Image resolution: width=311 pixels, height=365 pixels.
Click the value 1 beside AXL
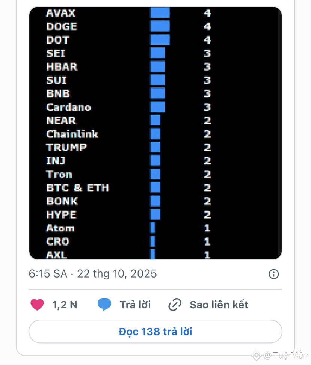click(207, 255)
